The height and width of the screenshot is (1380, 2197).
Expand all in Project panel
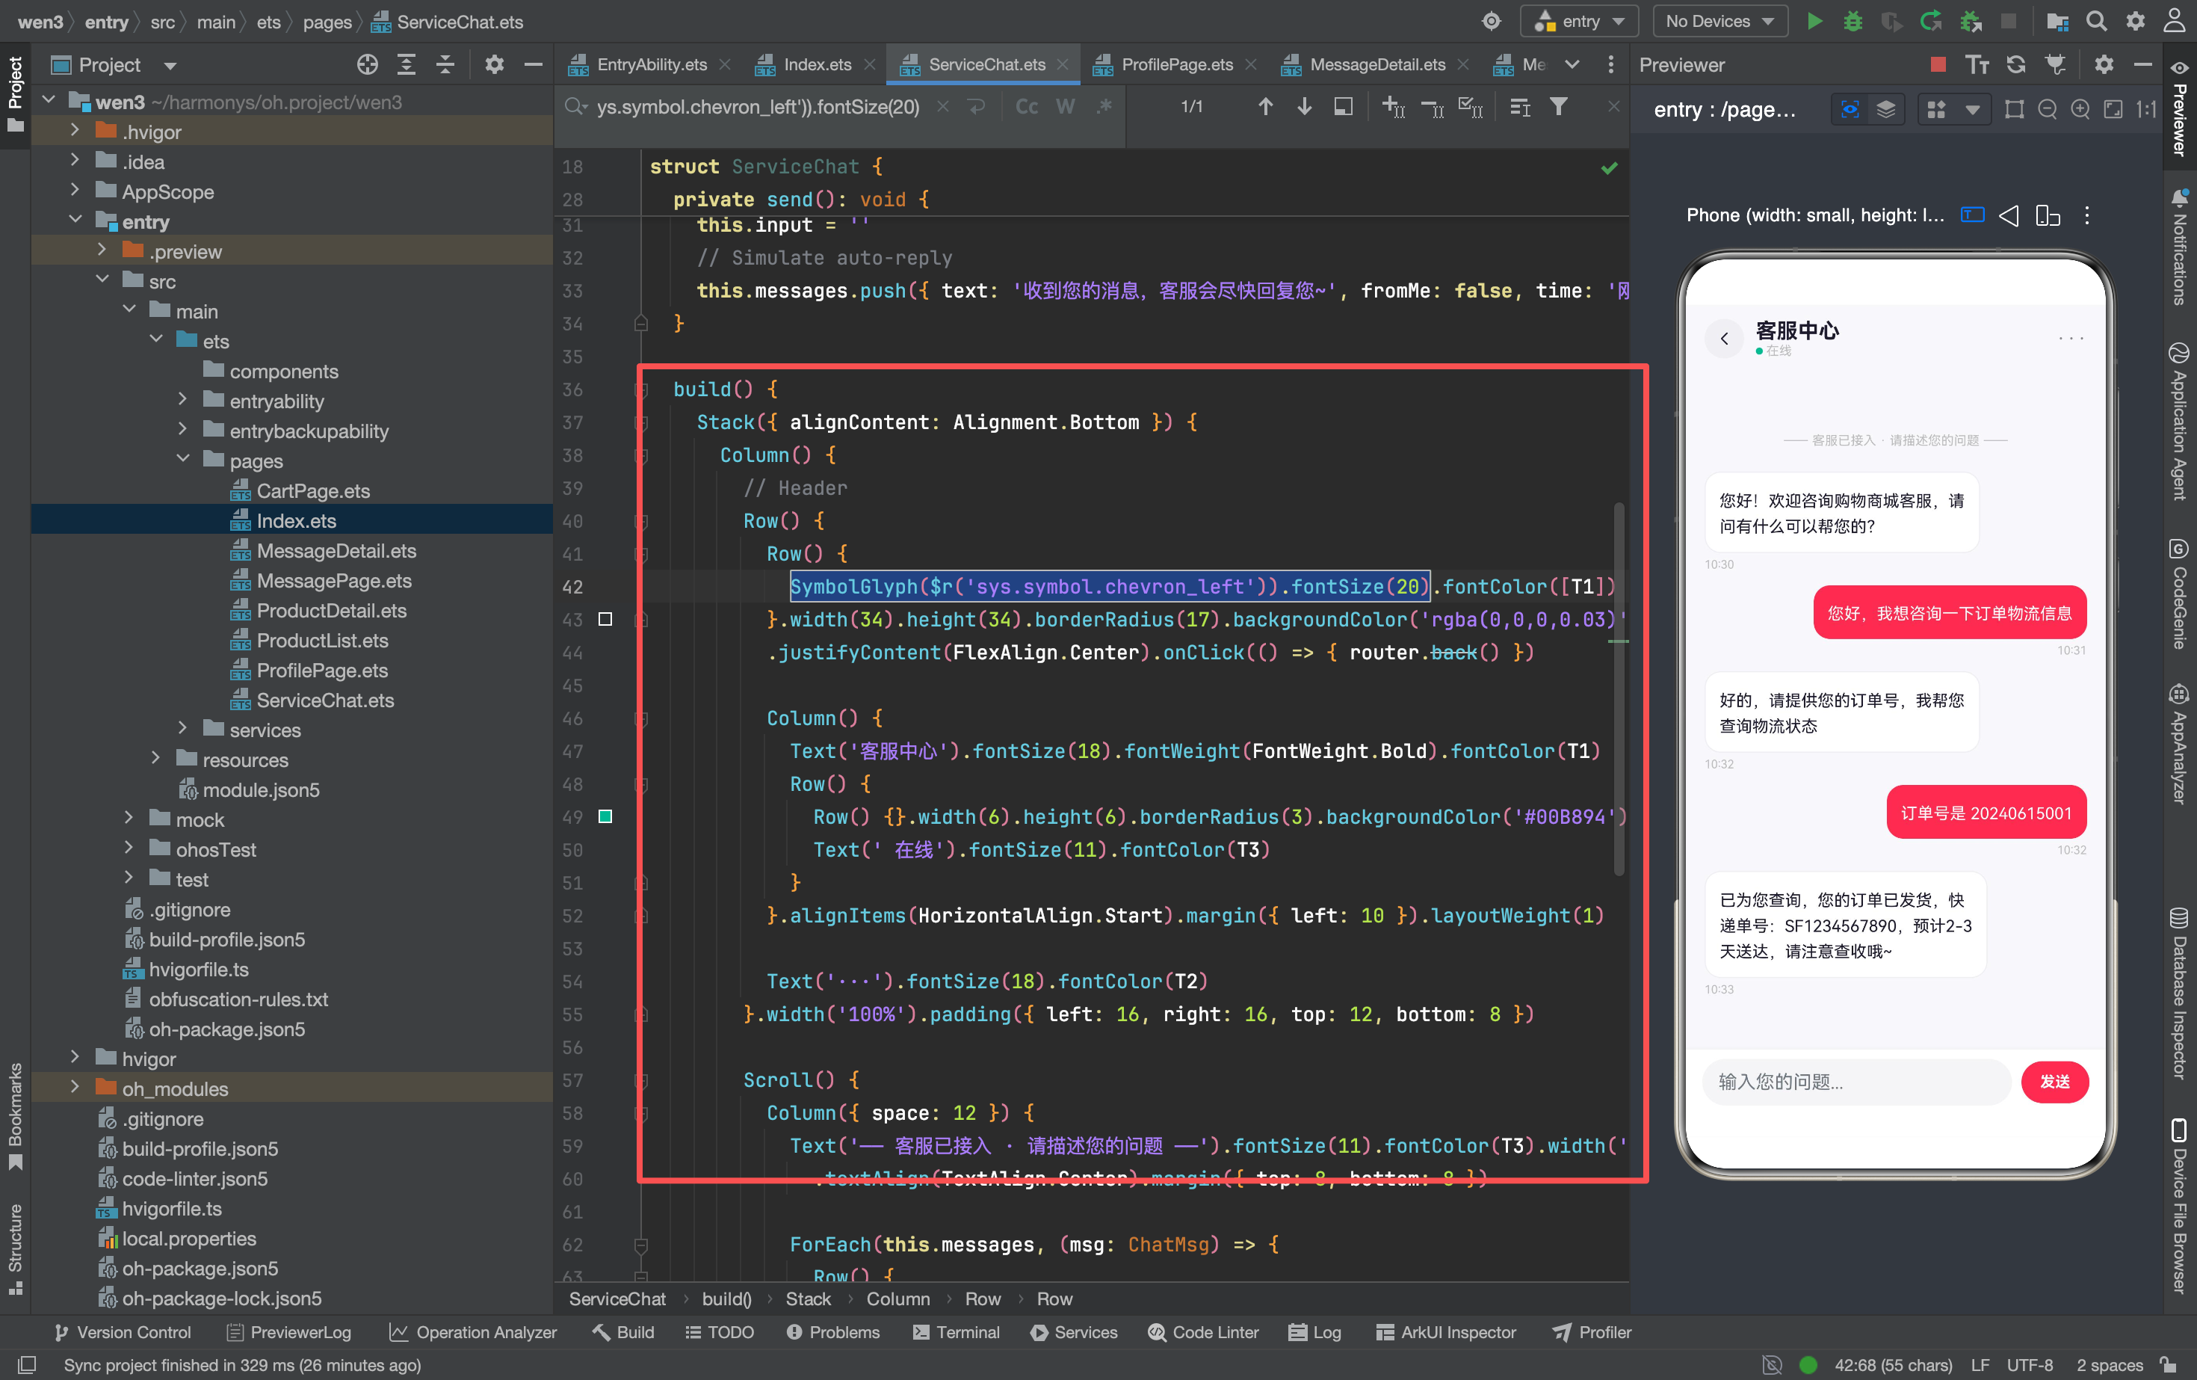pos(406,64)
